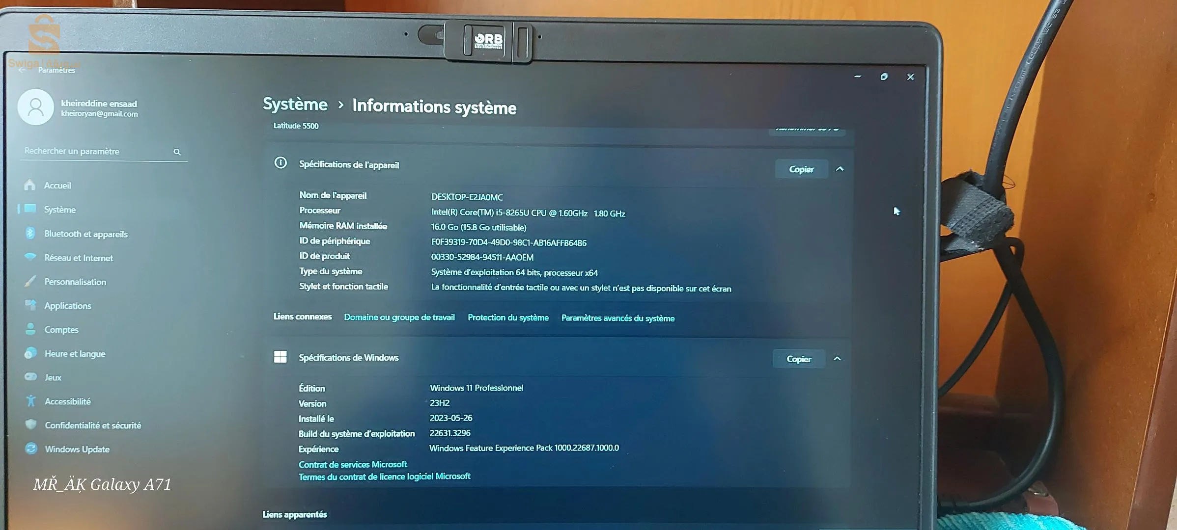The width and height of the screenshot is (1177, 530).
Task: Click the Rechercher un paramètre search field
Action: click(x=103, y=151)
